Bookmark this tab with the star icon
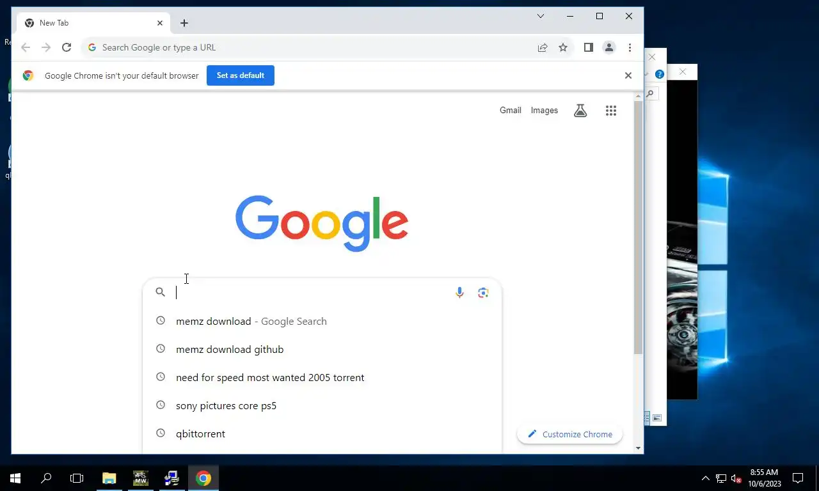Screen dimensions: 819x491 point(563,47)
